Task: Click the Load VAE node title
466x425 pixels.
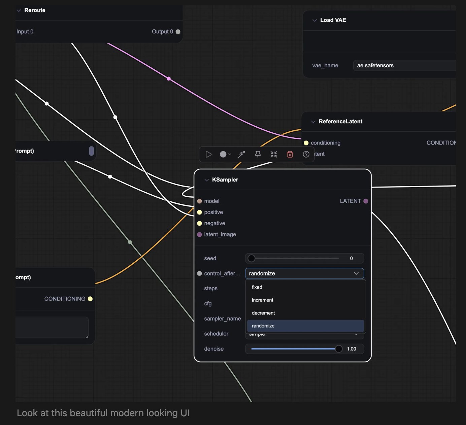Action: coord(333,20)
